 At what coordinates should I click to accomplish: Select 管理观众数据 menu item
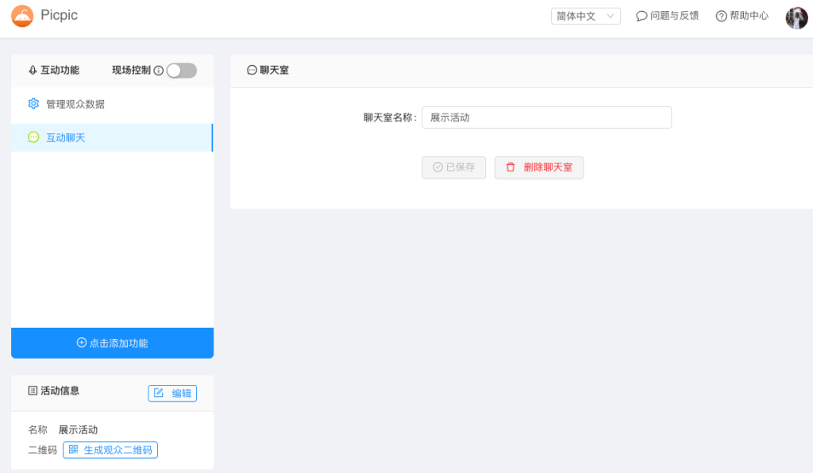(112, 104)
